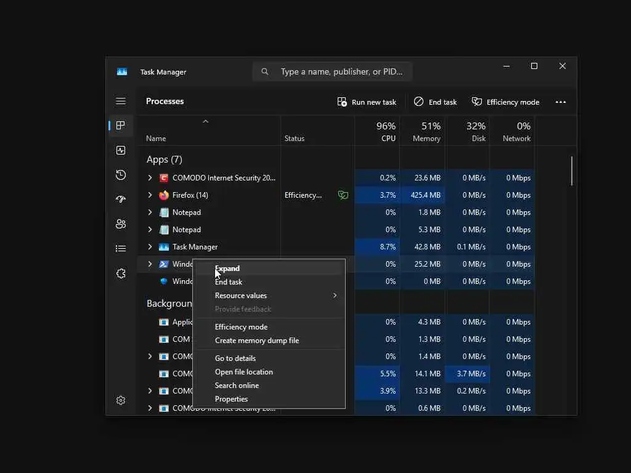Sort by the Memory column header
This screenshot has height=473, width=631.
tap(422, 131)
